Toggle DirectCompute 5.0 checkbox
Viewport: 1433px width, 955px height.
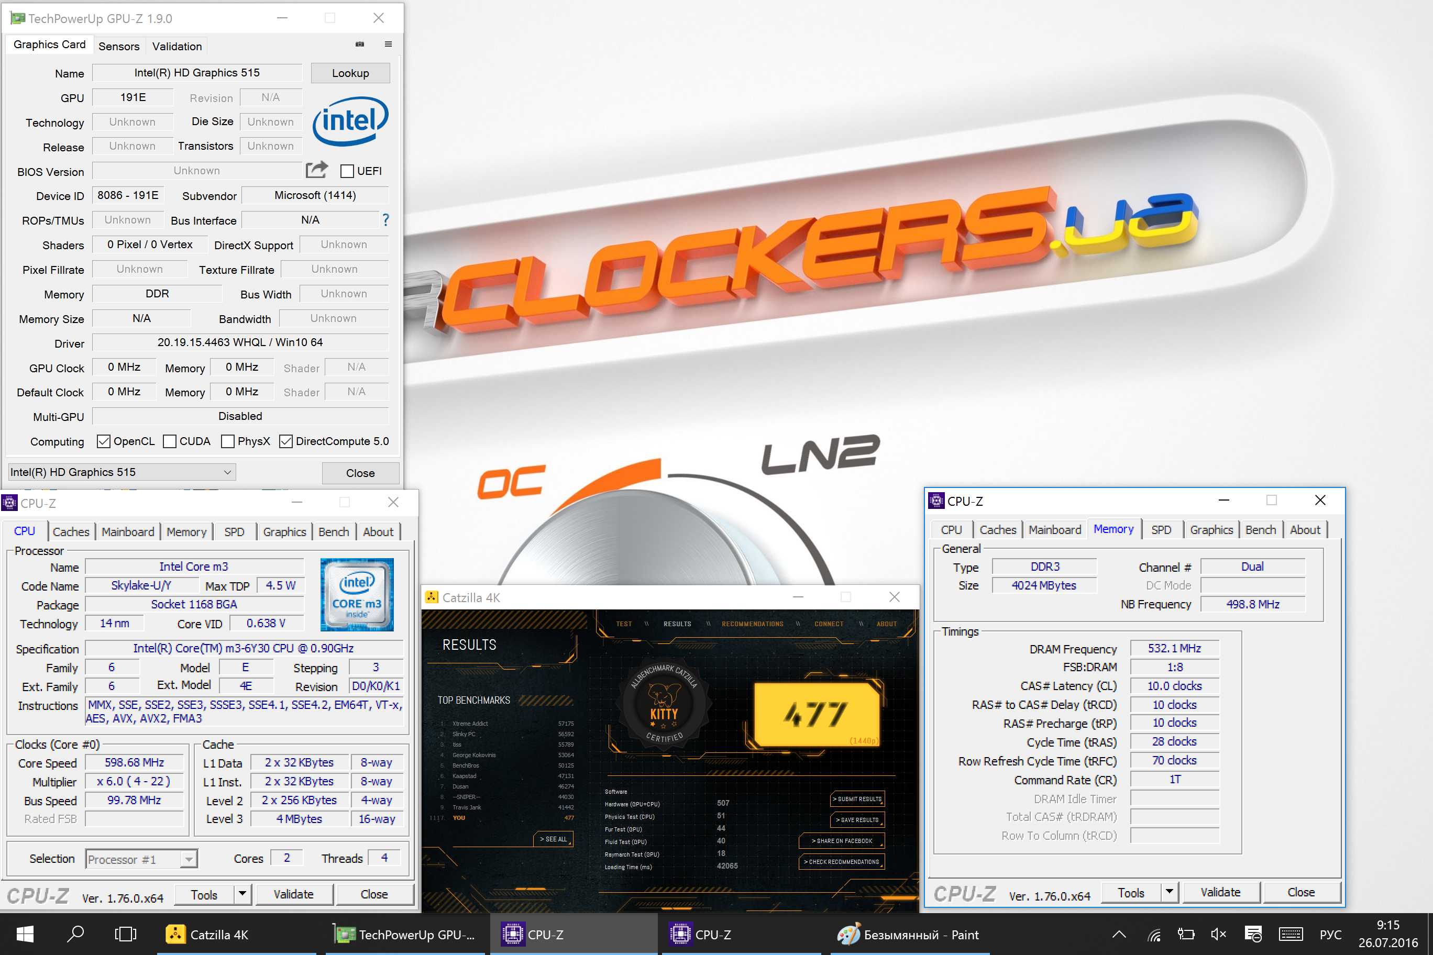(286, 441)
